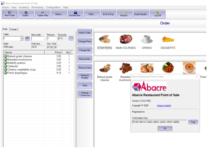Image resolution: width=220 pixels, height=148 pixels.
Task: Click the table plan icon beside Table field
Action: tap(27, 39)
